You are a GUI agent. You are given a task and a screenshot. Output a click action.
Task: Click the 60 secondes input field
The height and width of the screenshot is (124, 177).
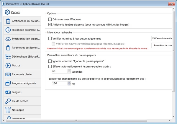[x=60, y=71]
